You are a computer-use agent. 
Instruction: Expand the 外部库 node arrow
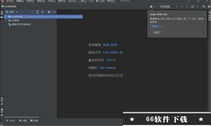[6, 20]
